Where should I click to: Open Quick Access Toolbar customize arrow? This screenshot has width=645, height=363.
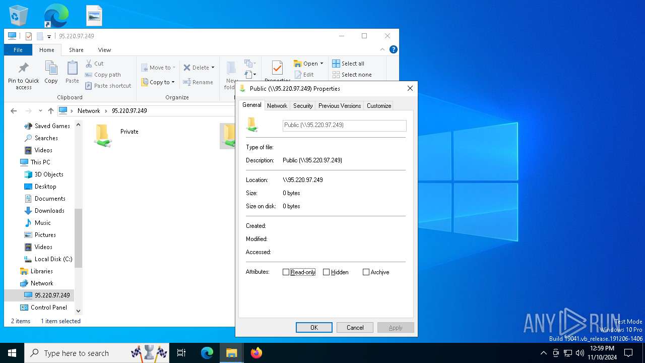pyautogui.click(x=49, y=36)
